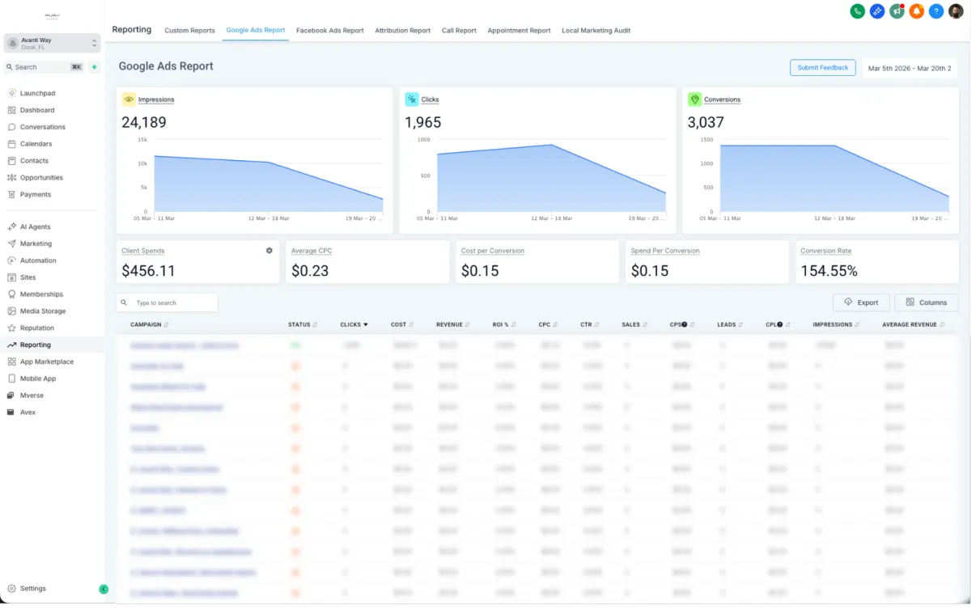This screenshot has width=971, height=614.
Task: Sort the table by Revenue column
Action: point(453,324)
